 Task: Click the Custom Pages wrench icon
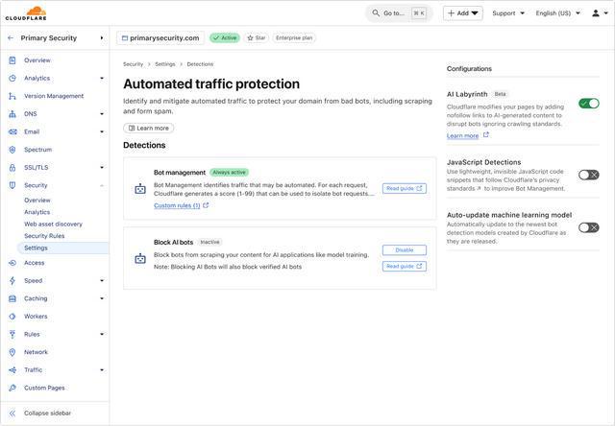(x=12, y=388)
